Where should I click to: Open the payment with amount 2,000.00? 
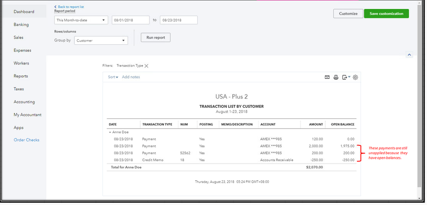pyautogui.click(x=232, y=146)
